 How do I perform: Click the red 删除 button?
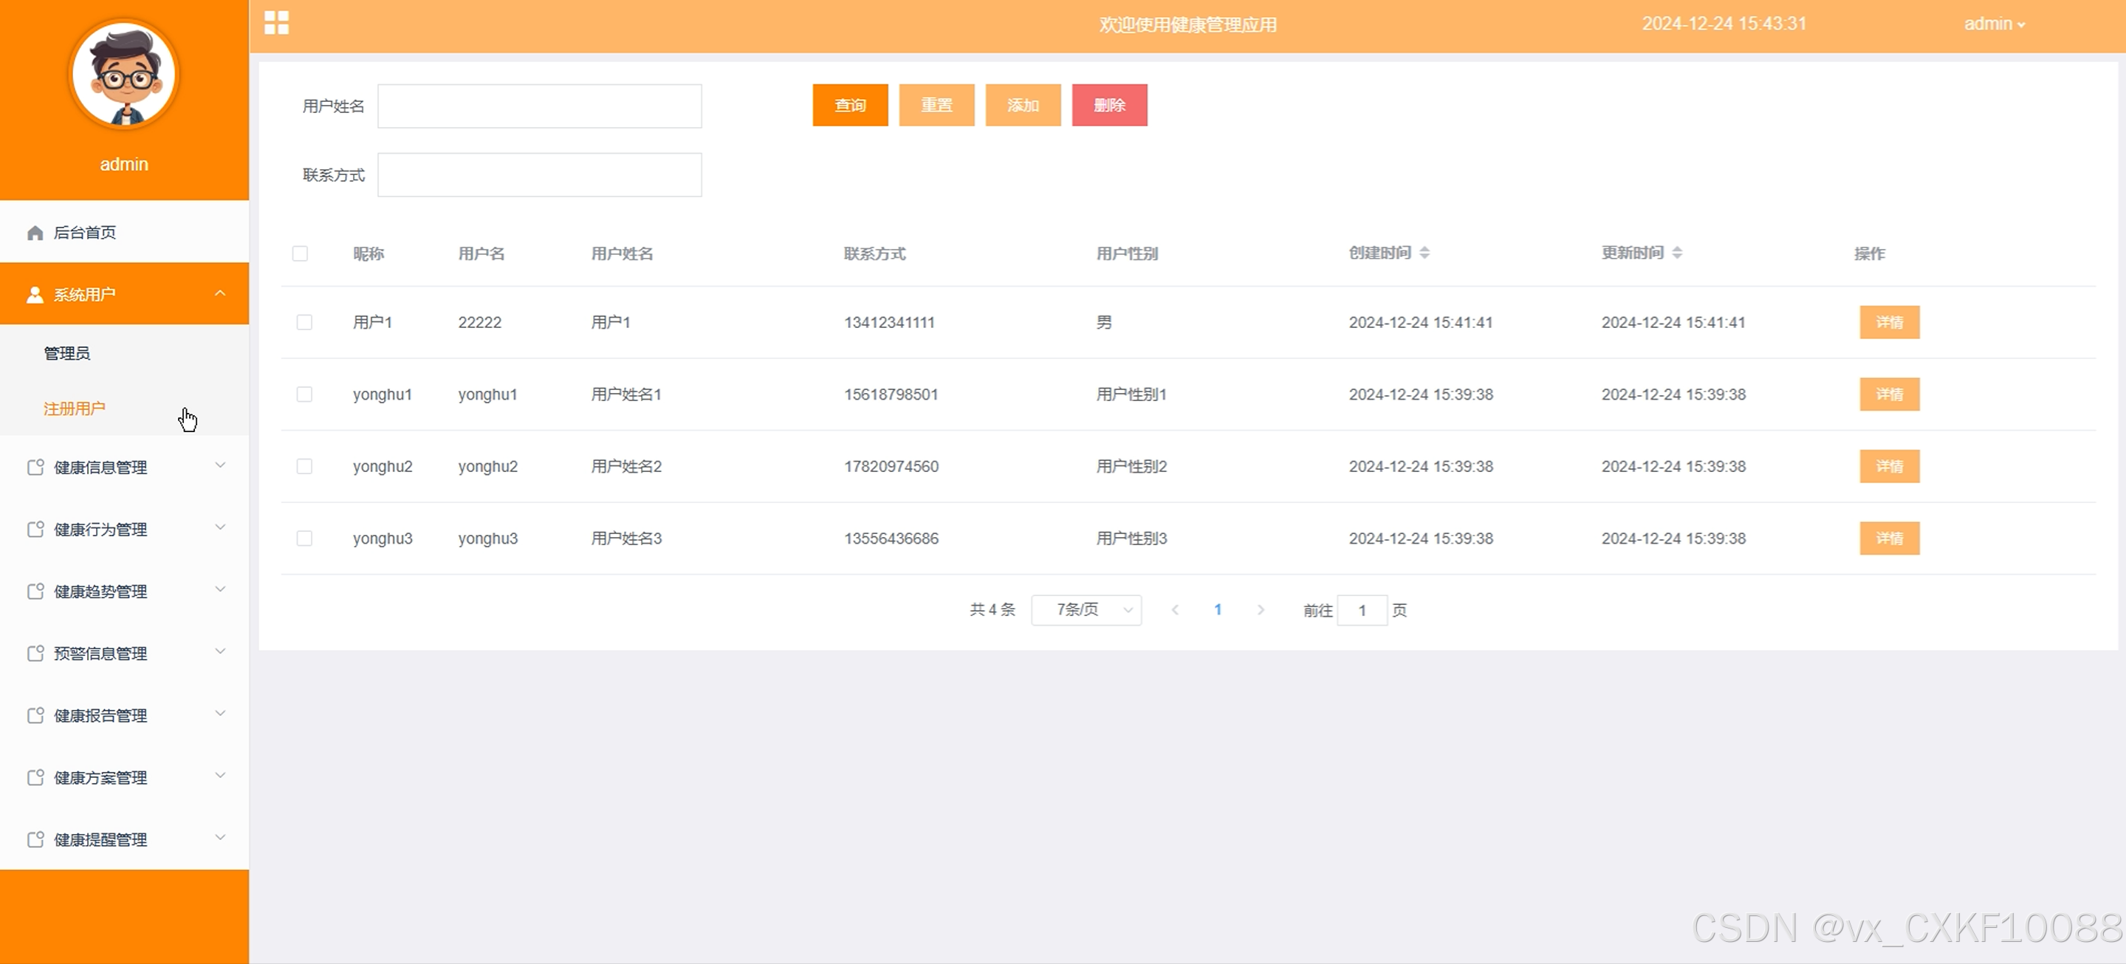[1109, 106]
